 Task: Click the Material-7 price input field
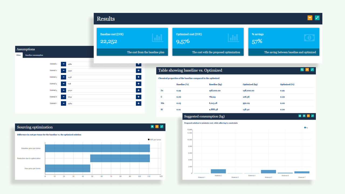(x=101, y=103)
